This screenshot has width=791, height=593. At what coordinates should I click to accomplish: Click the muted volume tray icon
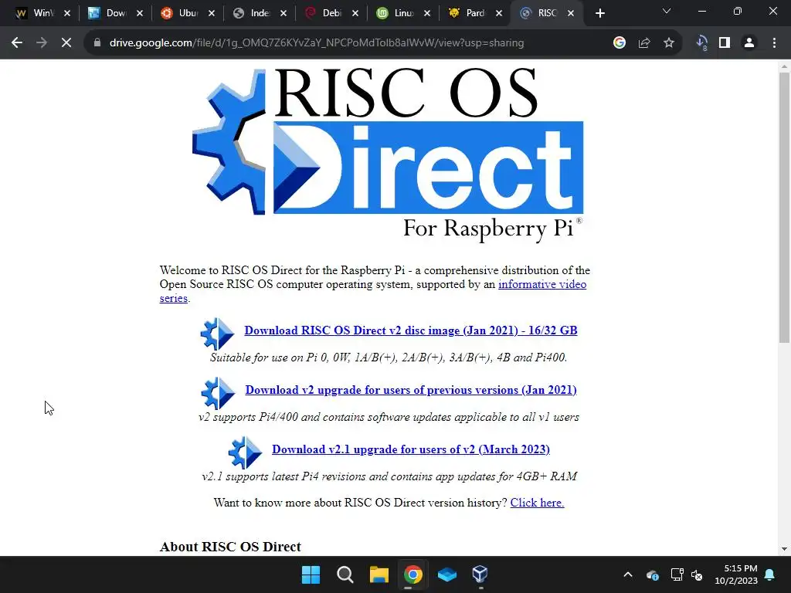point(698,574)
